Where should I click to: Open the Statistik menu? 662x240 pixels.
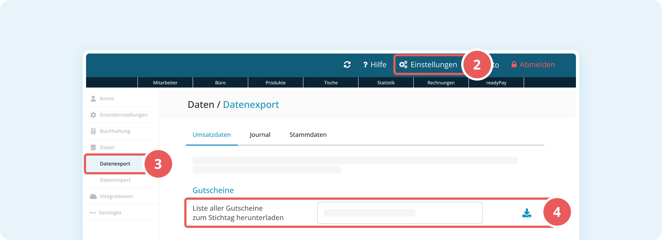386,82
